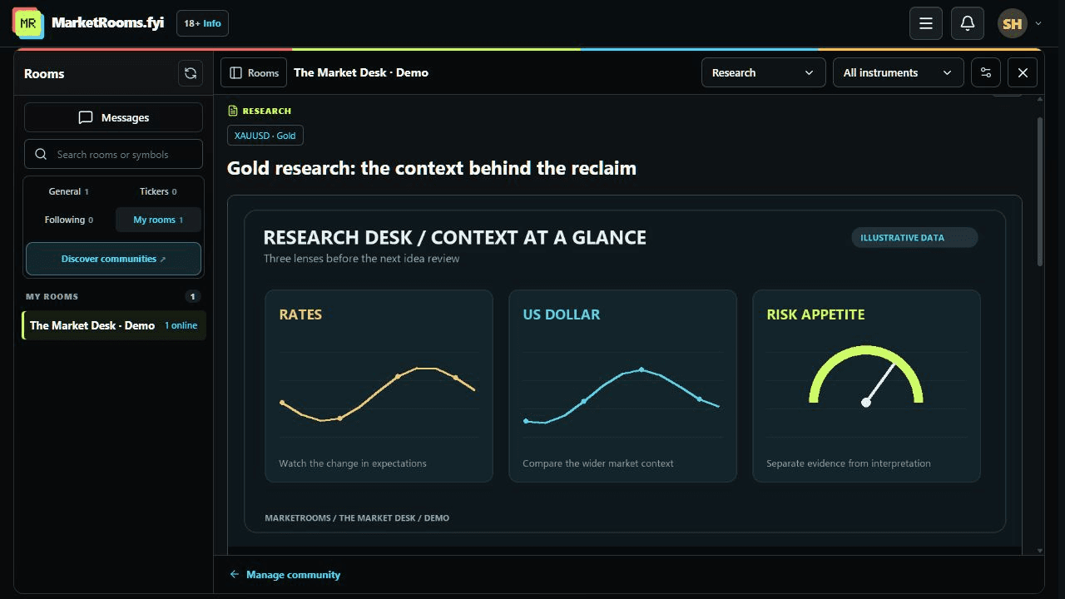Image resolution: width=1065 pixels, height=599 pixels.
Task: Click the MarketRooms MR logo icon
Action: pos(27,23)
